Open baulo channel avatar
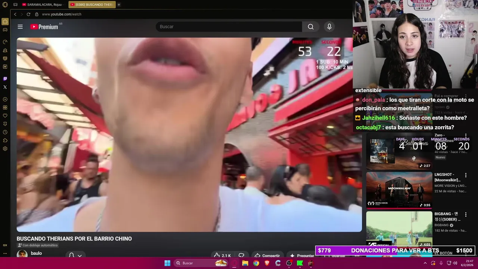Viewport: 478px width, 269px height. 22,254
